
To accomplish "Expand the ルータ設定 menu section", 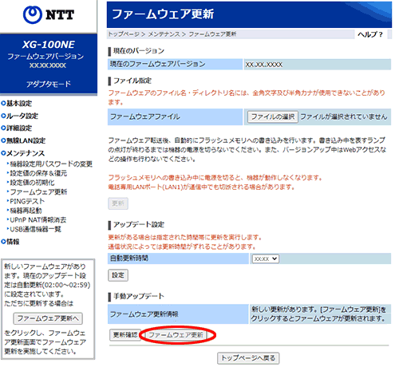I will point(20,116).
